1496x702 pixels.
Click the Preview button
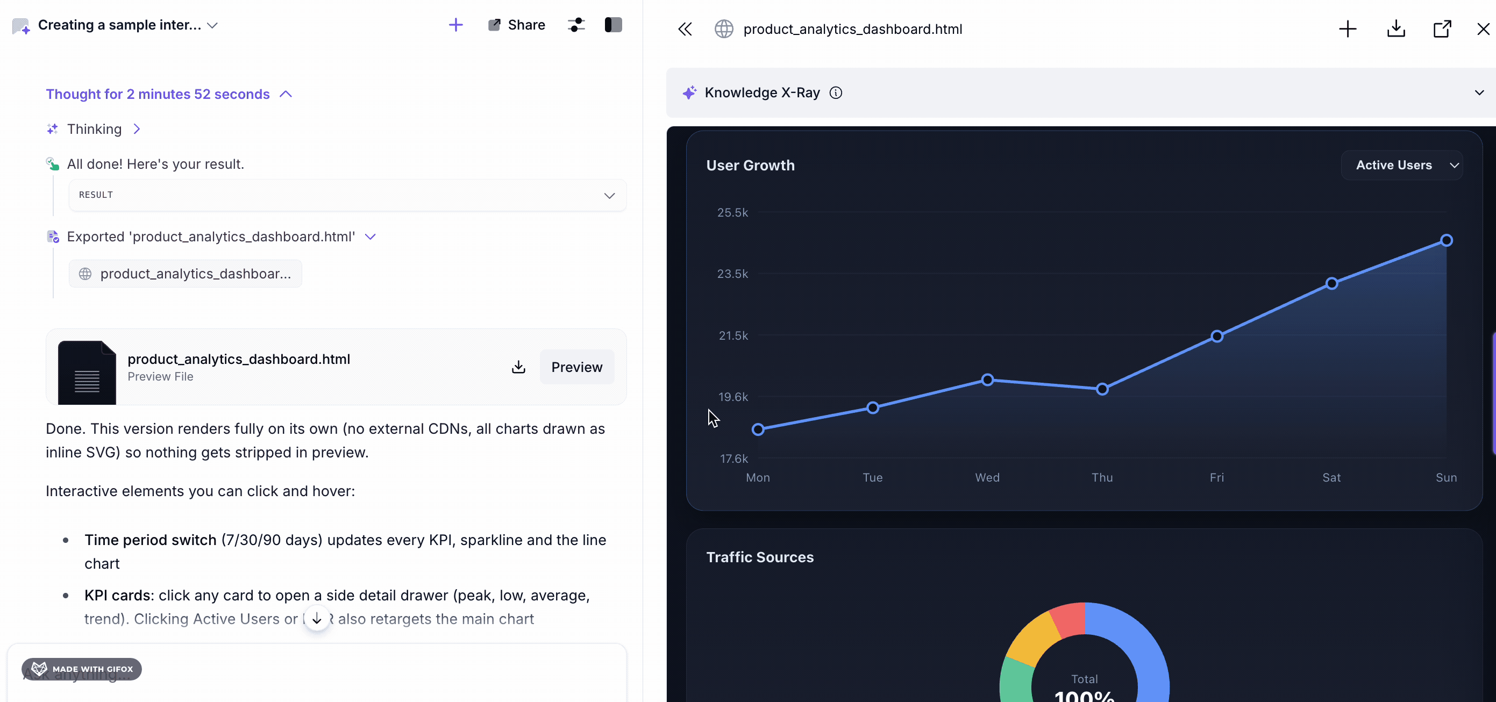pos(576,367)
